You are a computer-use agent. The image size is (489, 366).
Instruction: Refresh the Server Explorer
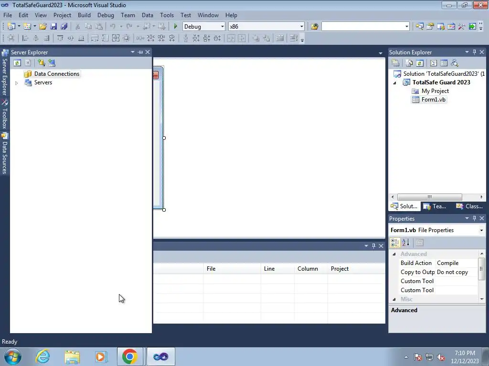(x=17, y=63)
